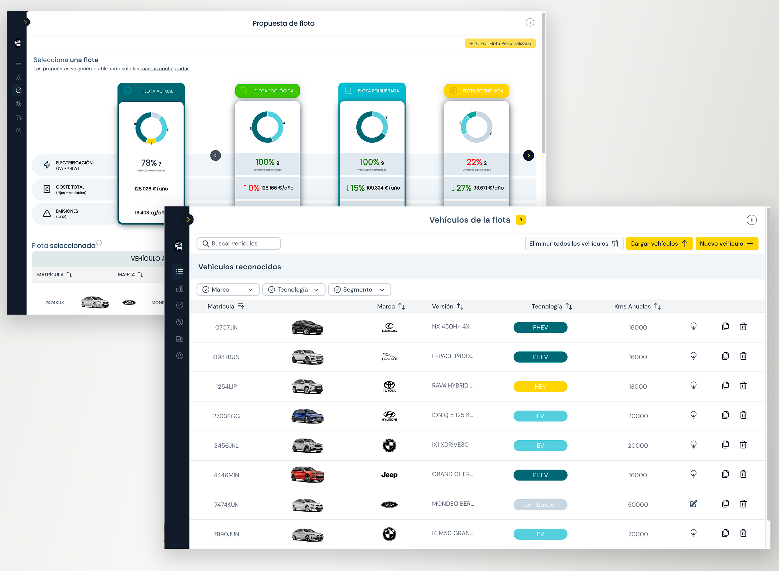This screenshot has height=571, width=779.
Task: Click HEV badge for 1254LIP
Action: [540, 387]
